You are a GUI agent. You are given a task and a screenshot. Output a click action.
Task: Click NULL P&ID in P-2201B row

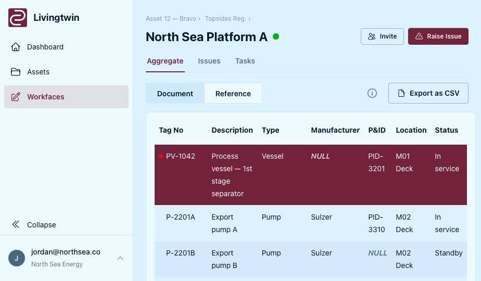tap(377, 253)
